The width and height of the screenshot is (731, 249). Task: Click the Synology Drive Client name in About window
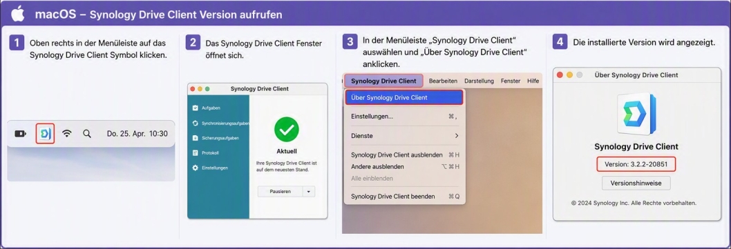point(636,147)
